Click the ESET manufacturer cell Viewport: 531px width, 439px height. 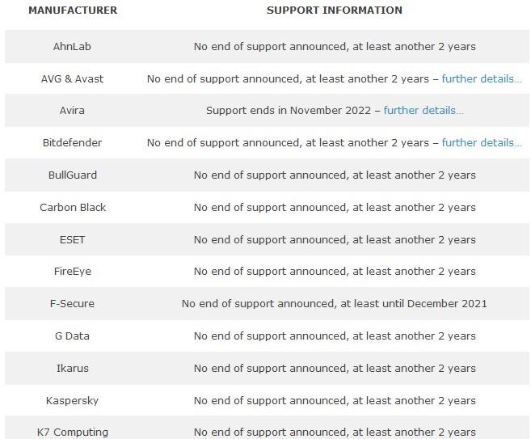click(x=72, y=240)
